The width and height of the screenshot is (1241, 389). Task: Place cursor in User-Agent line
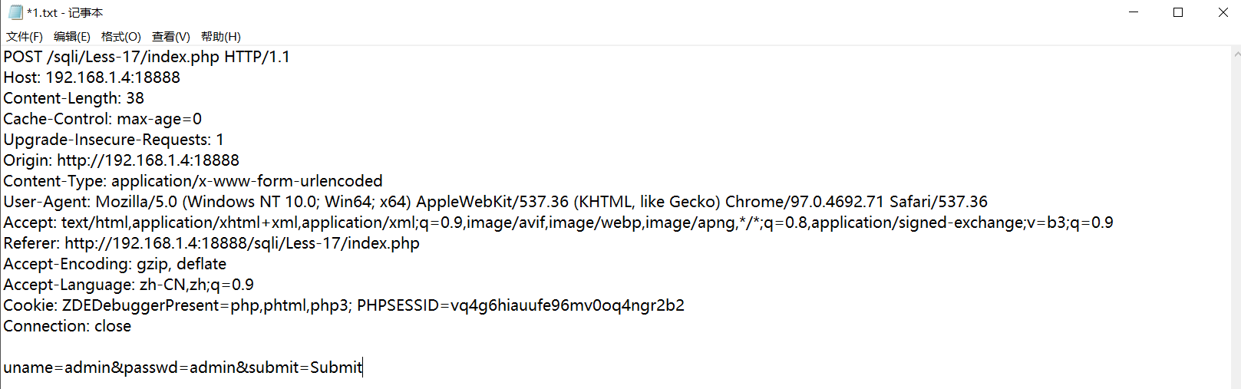click(495, 203)
